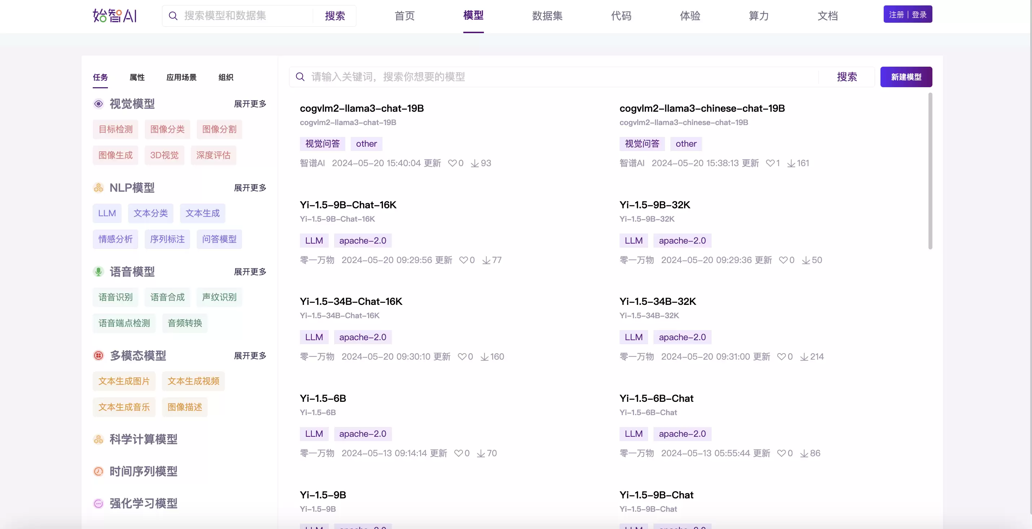Screen dimensions: 1032x529
Task: Open the 文档 nav item
Action: [828, 15]
